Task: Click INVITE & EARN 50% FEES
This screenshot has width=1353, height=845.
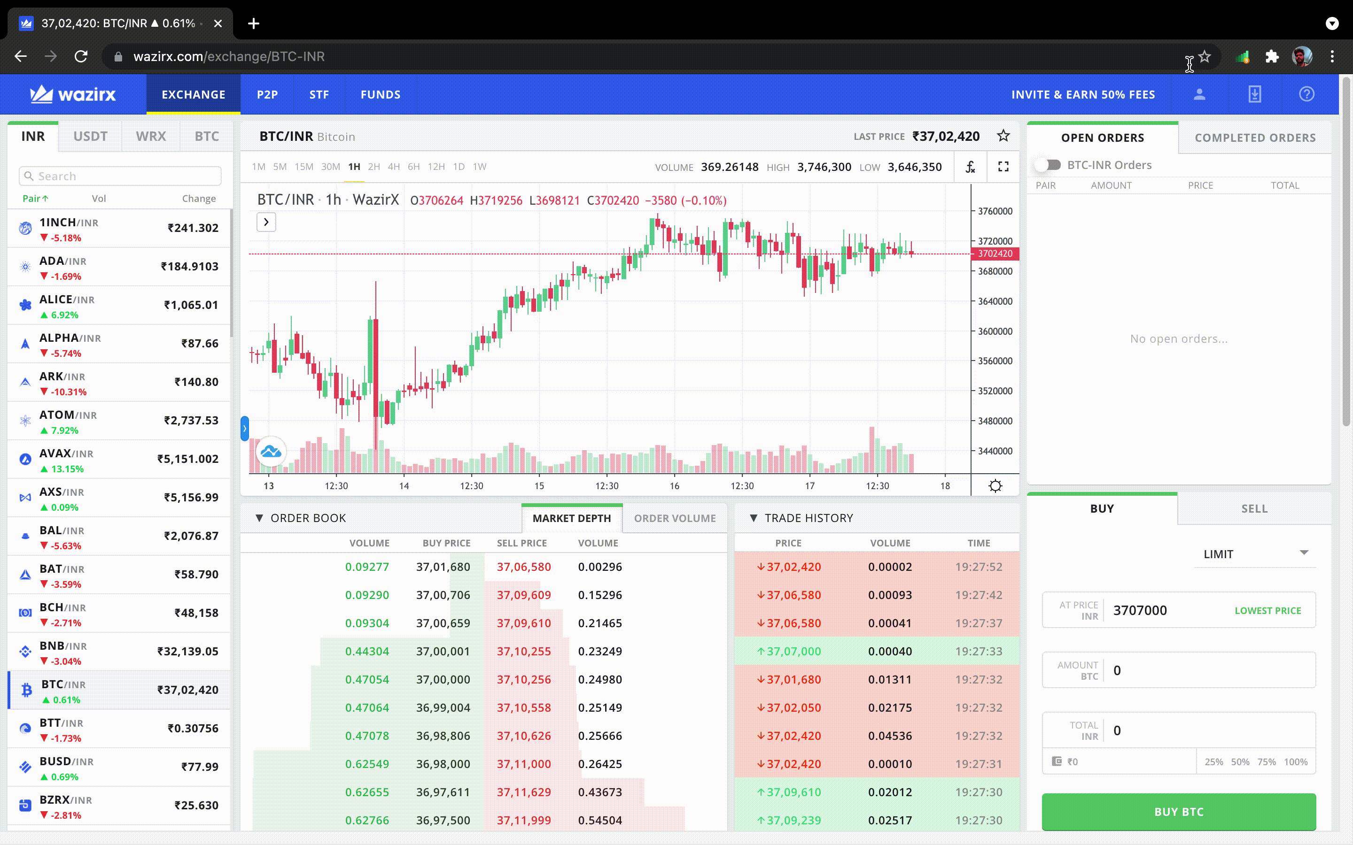Action: coord(1083,94)
